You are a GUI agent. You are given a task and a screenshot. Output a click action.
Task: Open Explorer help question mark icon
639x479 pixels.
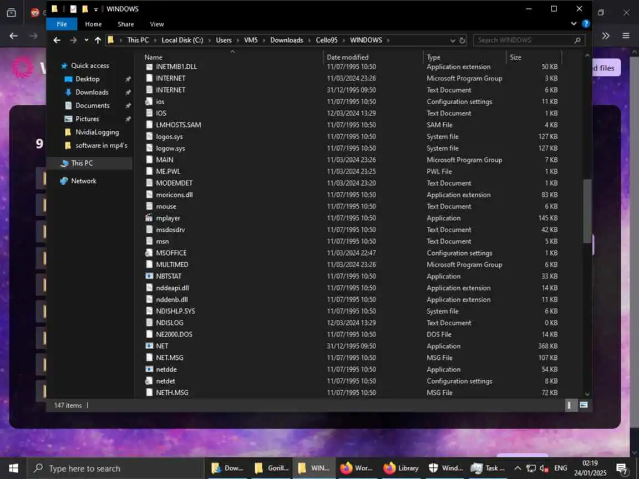click(586, 24)
